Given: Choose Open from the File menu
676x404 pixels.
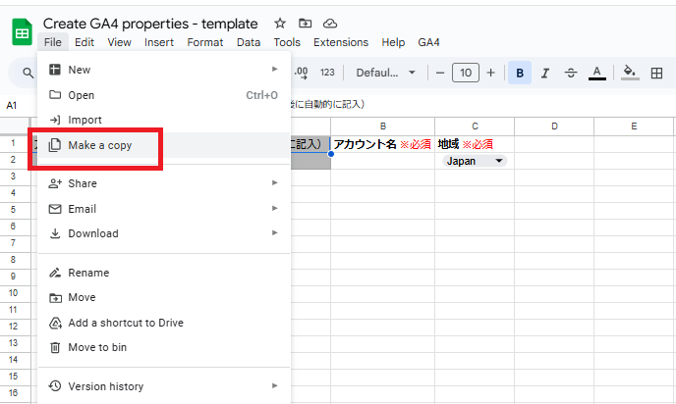Looking at the screenshot, I should click(x=164, y=95).
